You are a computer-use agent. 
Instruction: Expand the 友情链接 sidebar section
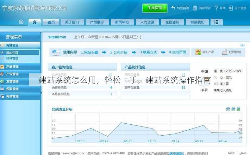[x=20, y=81]
